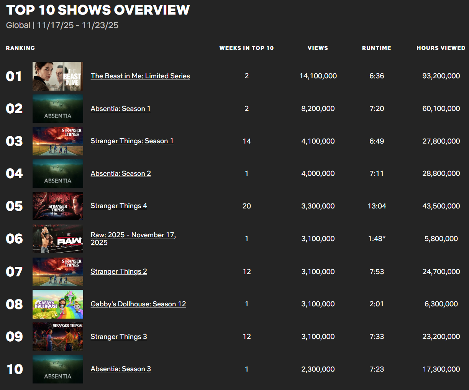
Task: Open Gabby's Dollhouse: Season 12 link
Action: pos(138,304)
